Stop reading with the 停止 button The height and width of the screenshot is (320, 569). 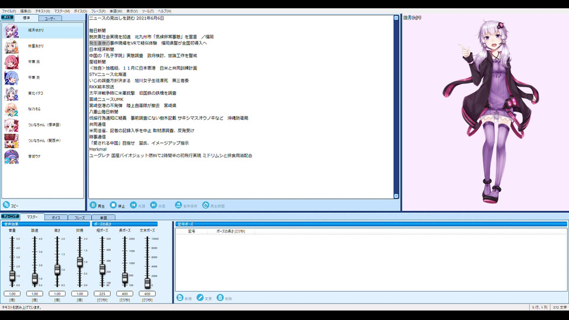click(117, 206)
